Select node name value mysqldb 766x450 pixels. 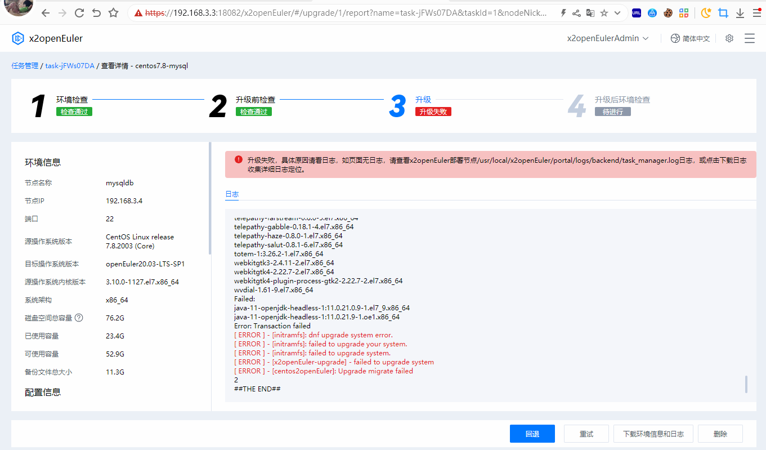pos(119,183)
